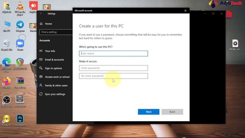The width and height of the screenshot is (245, 138).
Task: Click the Find a setting search box
Action: [56, 32]
